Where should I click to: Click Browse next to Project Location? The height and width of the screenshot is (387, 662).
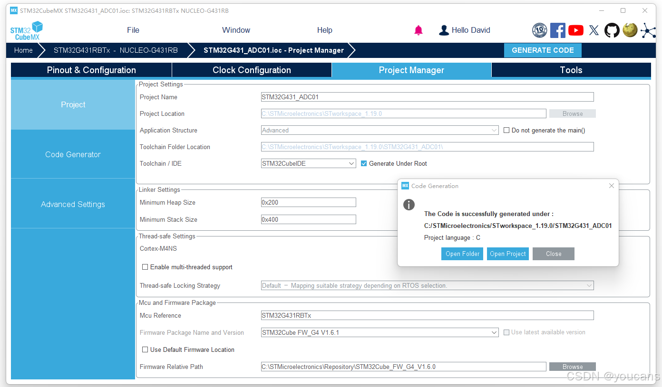[x=573, y=113]
